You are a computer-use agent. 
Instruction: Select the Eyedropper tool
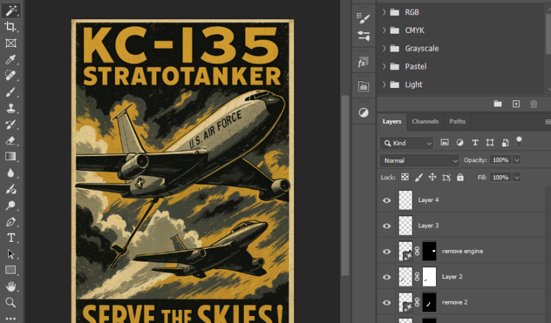pyautogui.click(x=11, y=59)
